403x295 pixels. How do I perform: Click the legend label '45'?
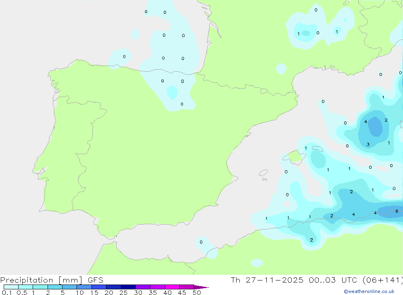(x=182, y=293)
